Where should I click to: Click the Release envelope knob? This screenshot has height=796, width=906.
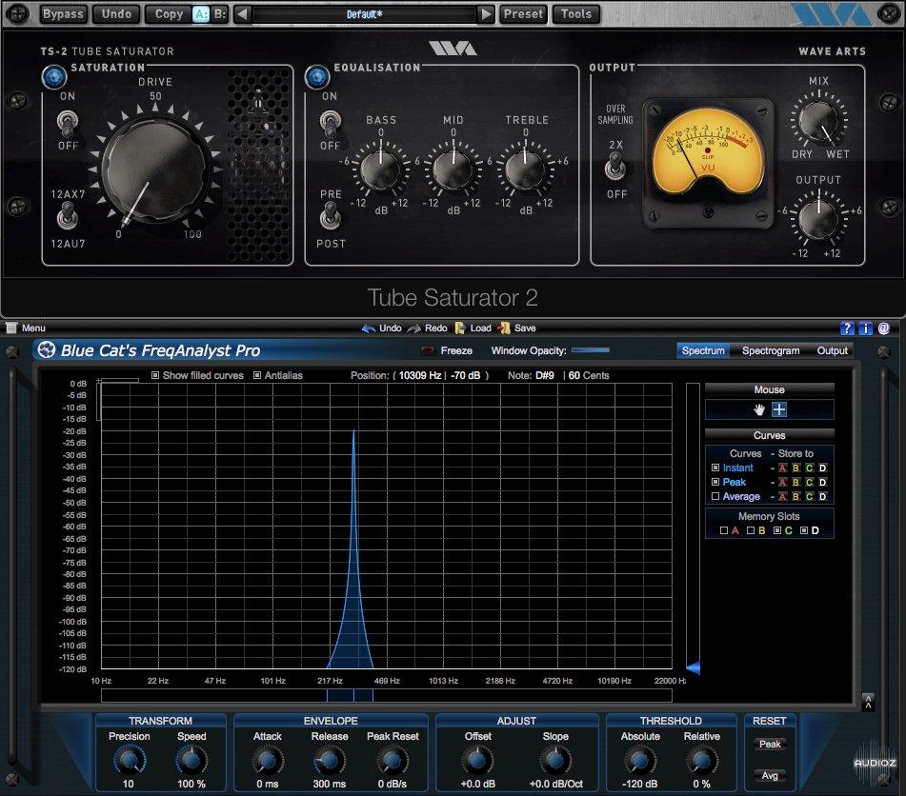point(330,760)
